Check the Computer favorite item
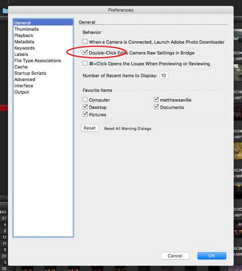The image size is (242, 271). 85,100
